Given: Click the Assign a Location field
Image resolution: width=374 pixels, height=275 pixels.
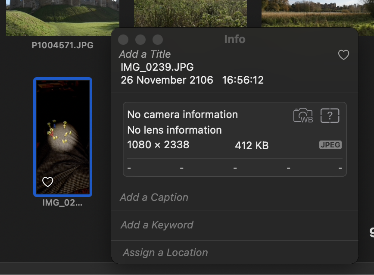Looking at the screenshot, I should 165,253.
